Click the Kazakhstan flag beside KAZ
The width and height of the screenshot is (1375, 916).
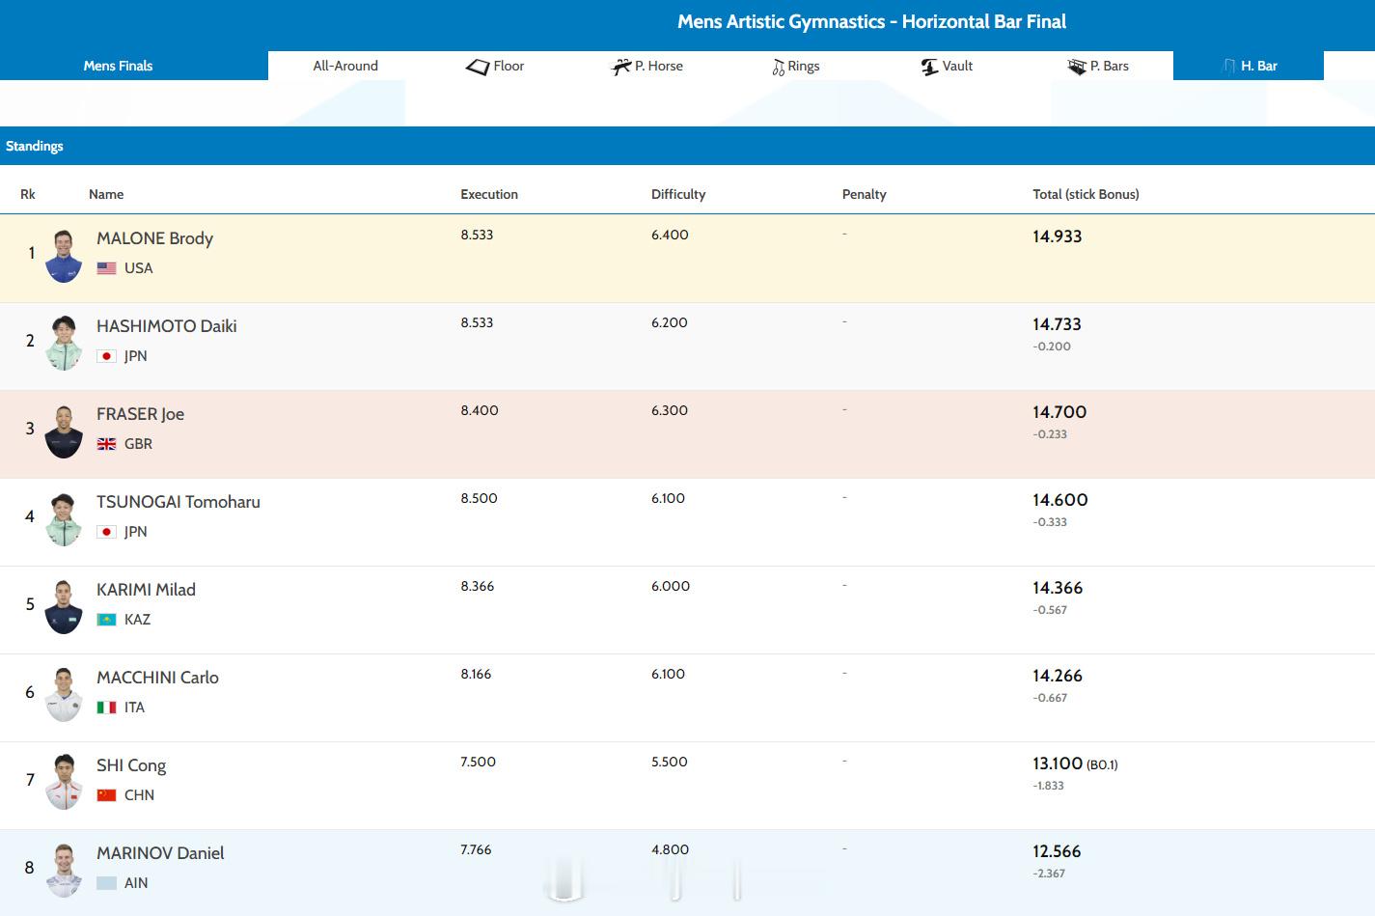107,620
